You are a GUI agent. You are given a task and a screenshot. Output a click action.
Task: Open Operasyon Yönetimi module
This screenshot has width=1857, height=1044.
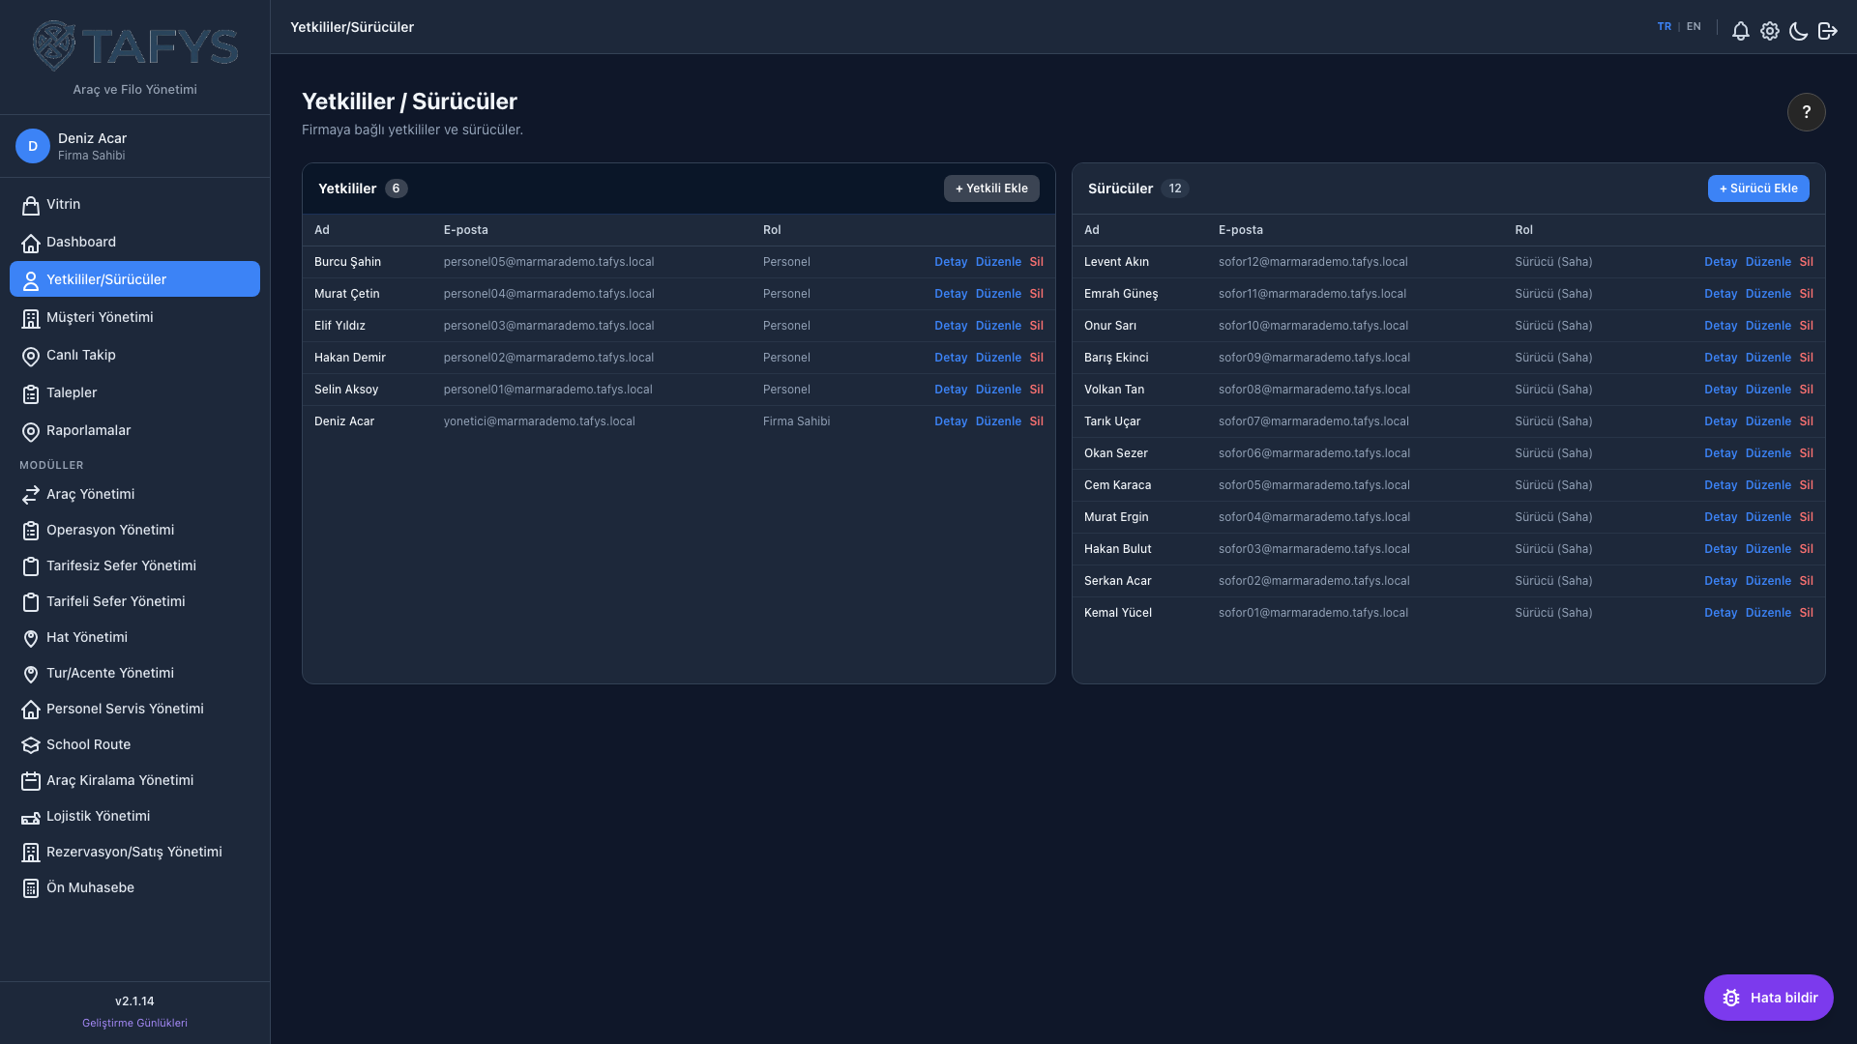134,530
